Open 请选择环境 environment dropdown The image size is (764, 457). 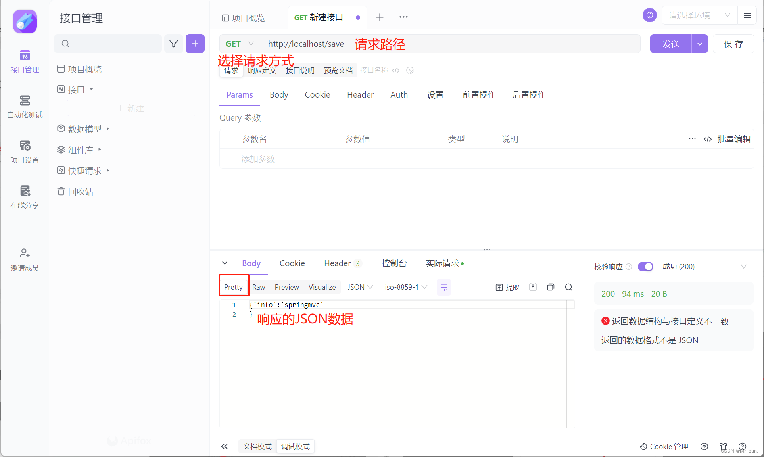(x=699, y=15)
